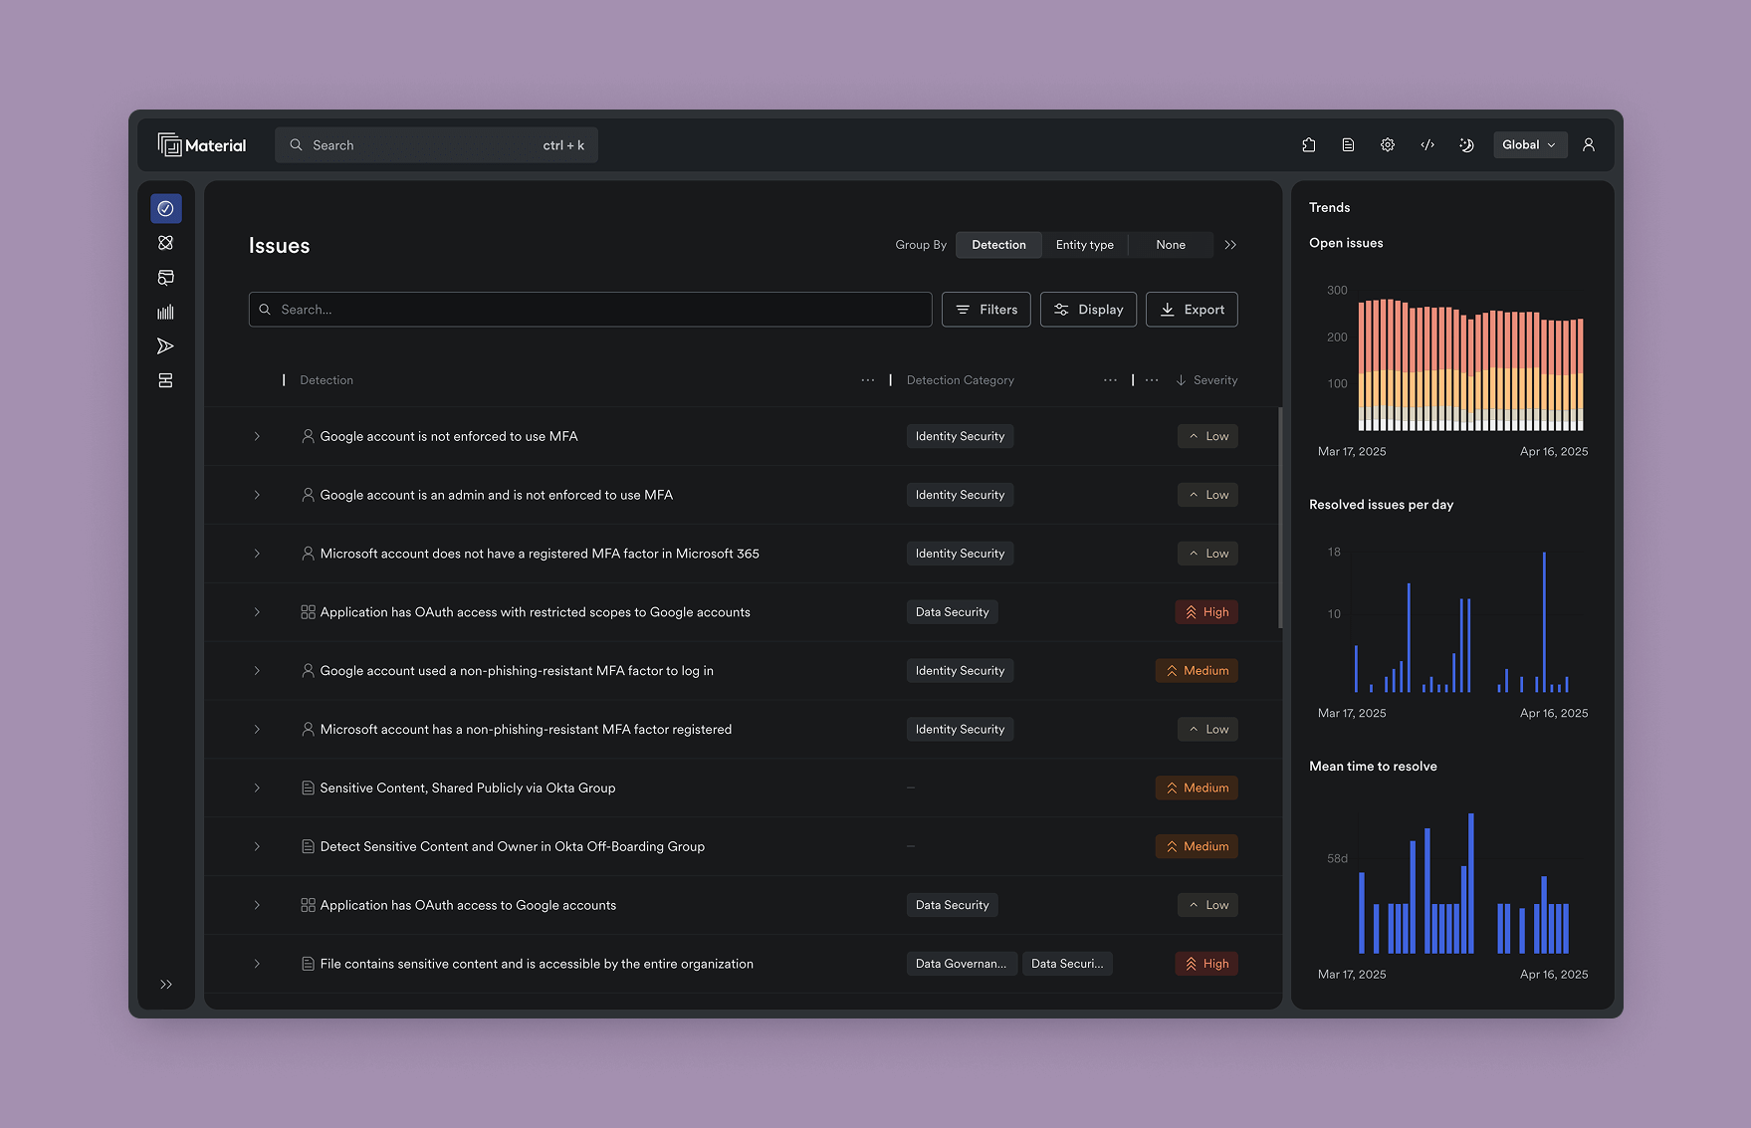Click the Export button
This screenshot has width=1751, height=1128.
click(1192, 310)
